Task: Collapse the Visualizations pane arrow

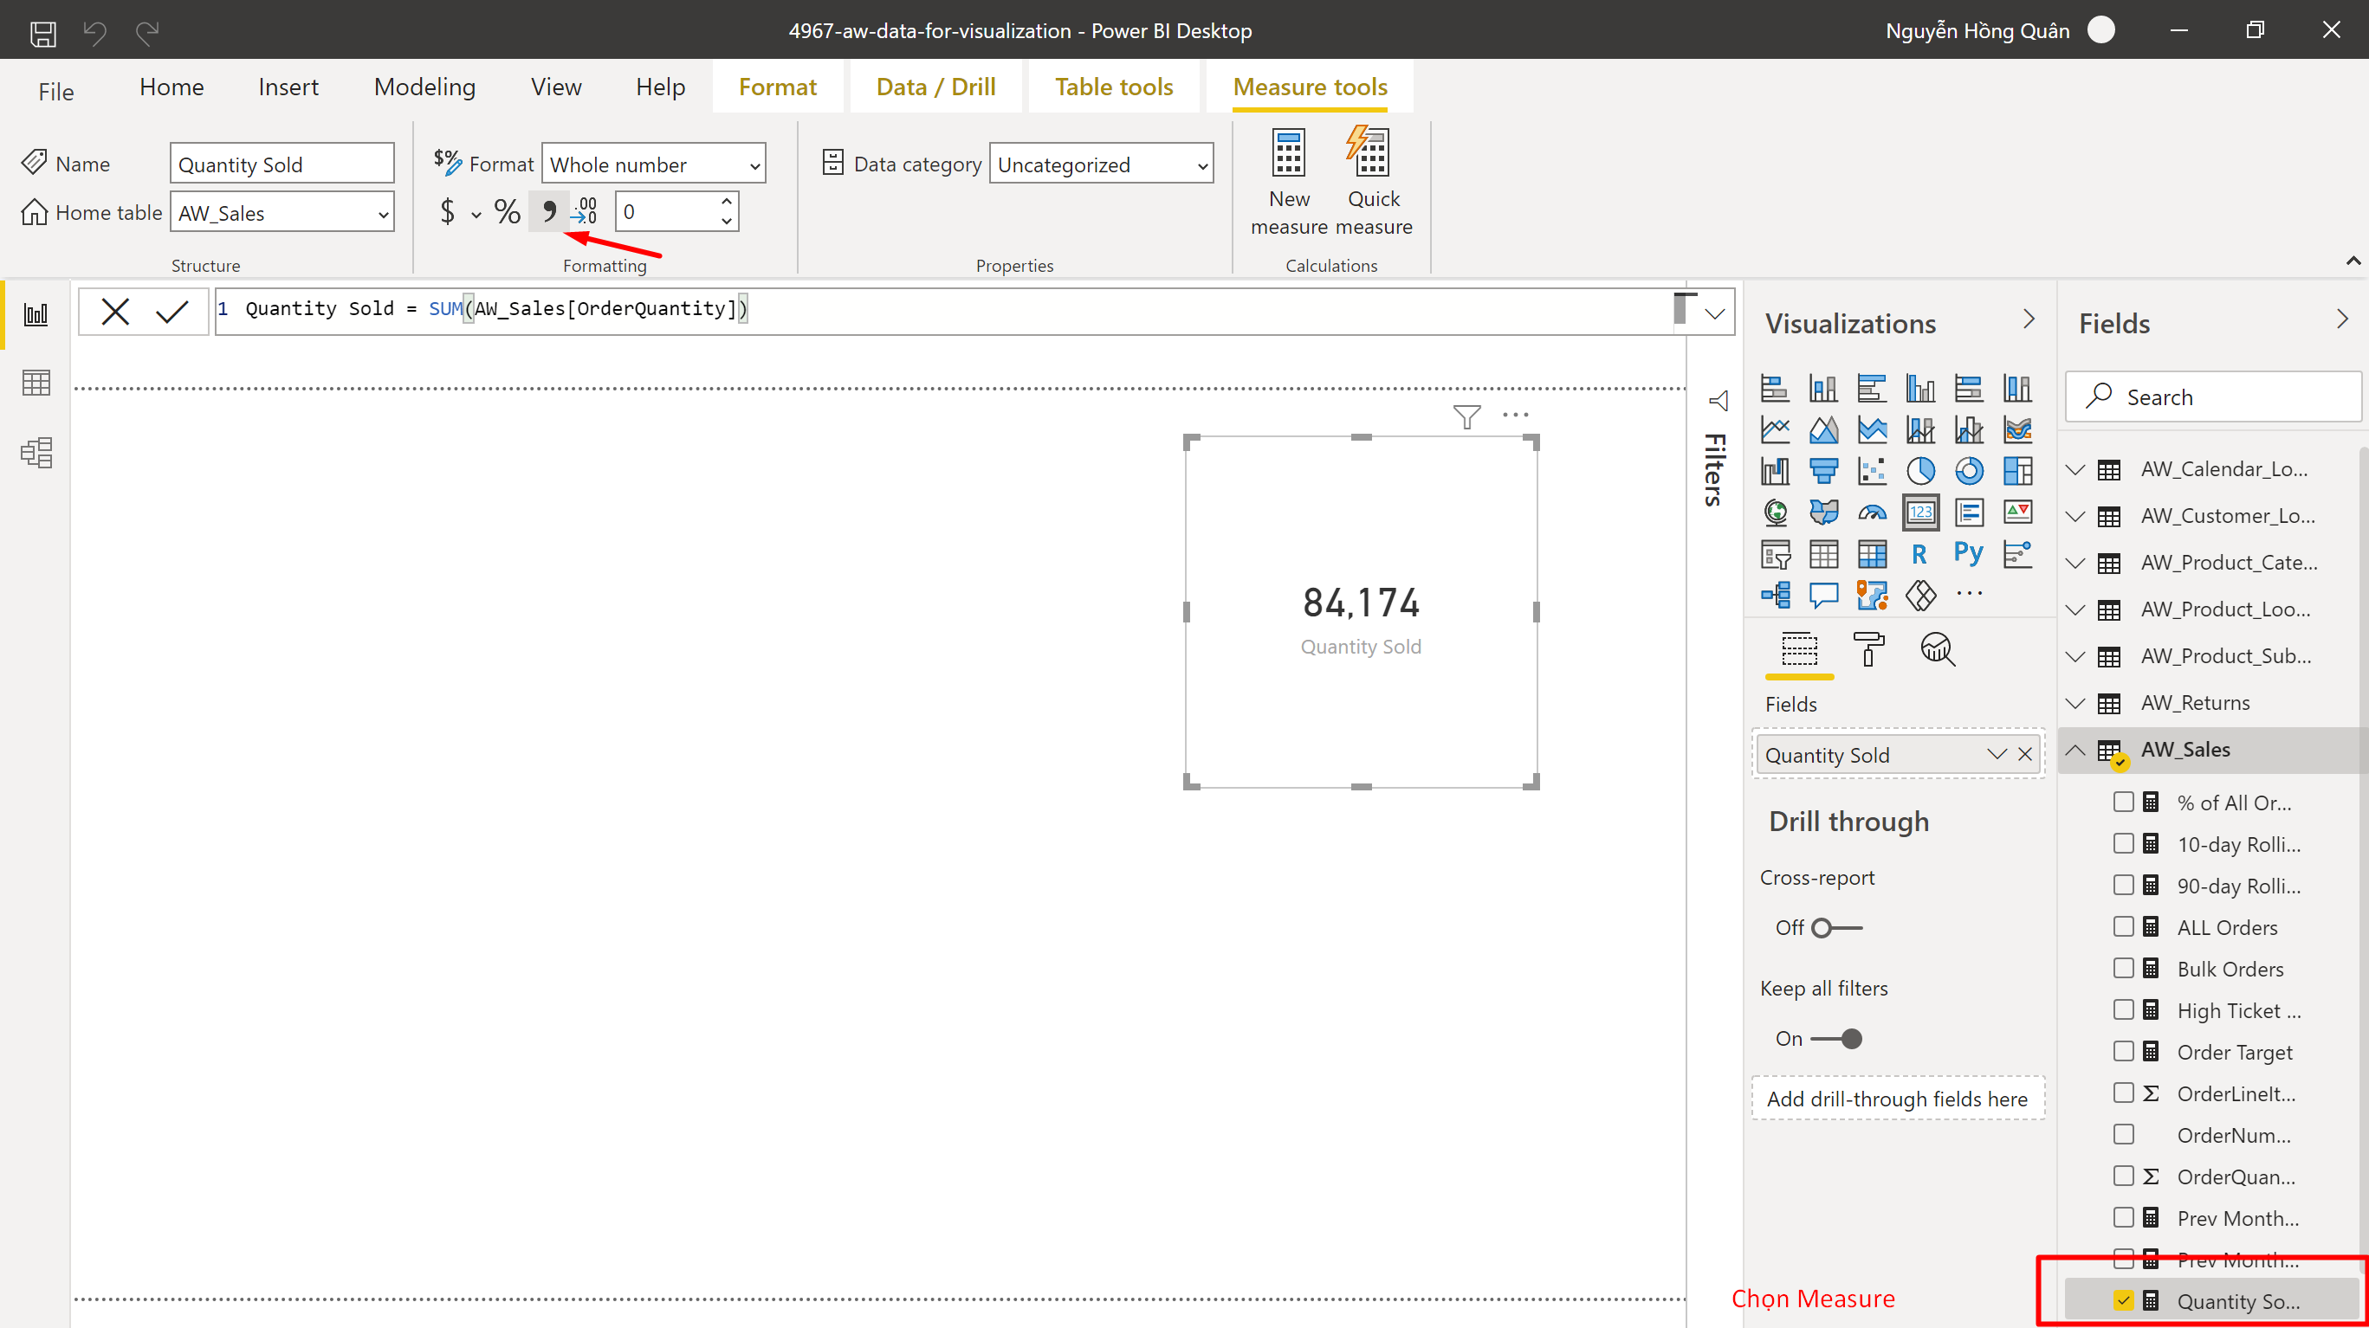Action: pos(2029,319)
